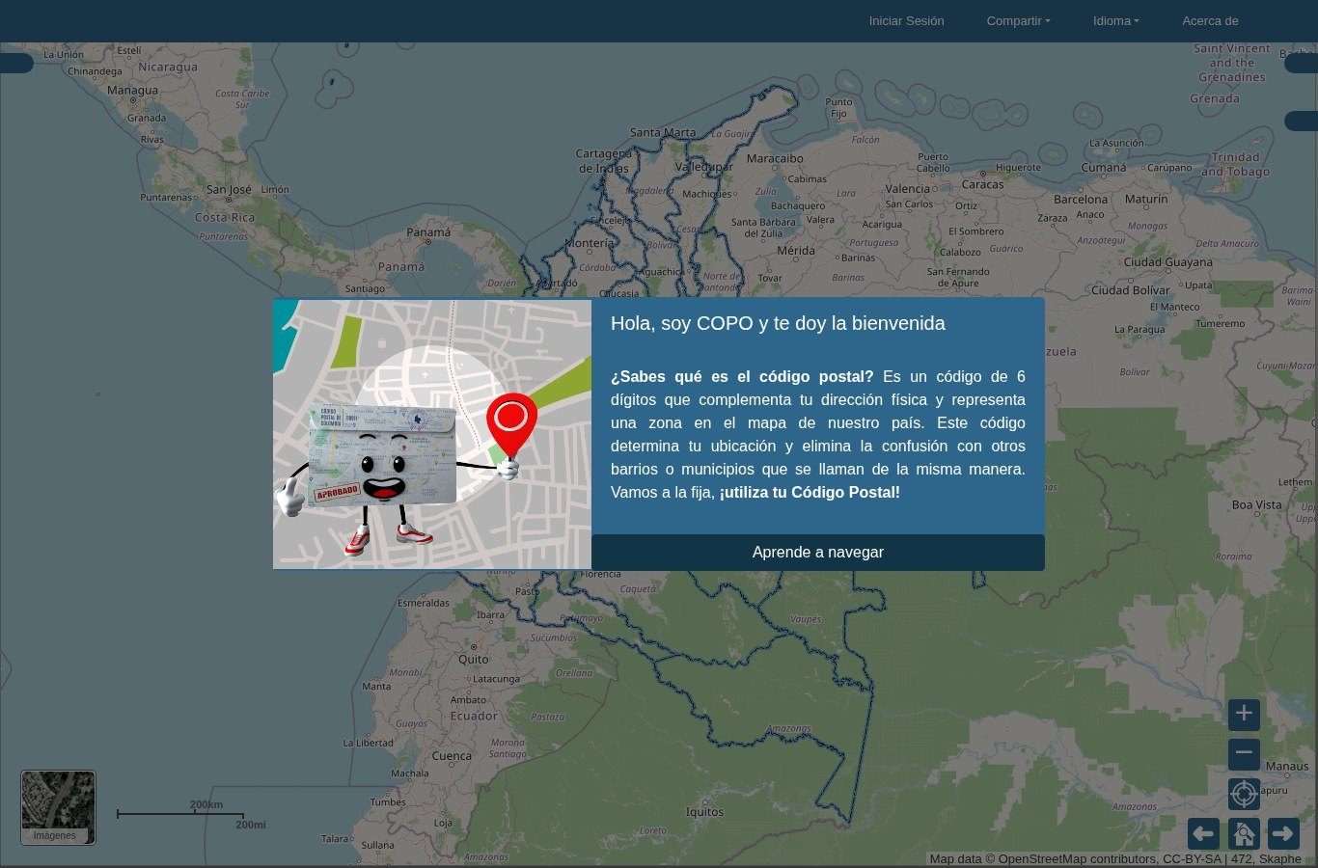The height and width of the screenshot is (868, 1318).
Task: Click the 472 attribution link
Action: [1240, 859]
